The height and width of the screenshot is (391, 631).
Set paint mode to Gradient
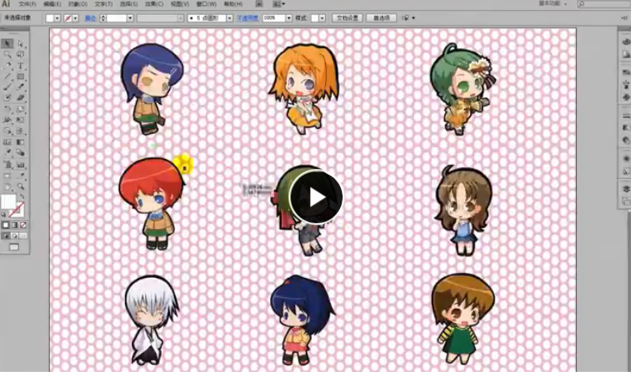click(14, 225)
